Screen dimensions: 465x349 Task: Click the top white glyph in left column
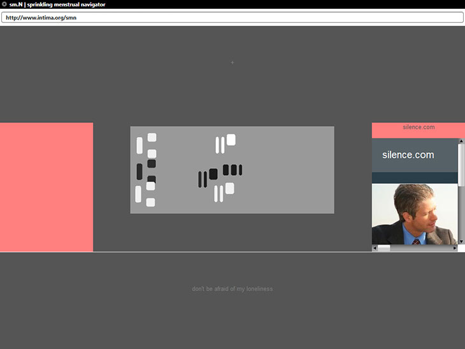(147, 146)
